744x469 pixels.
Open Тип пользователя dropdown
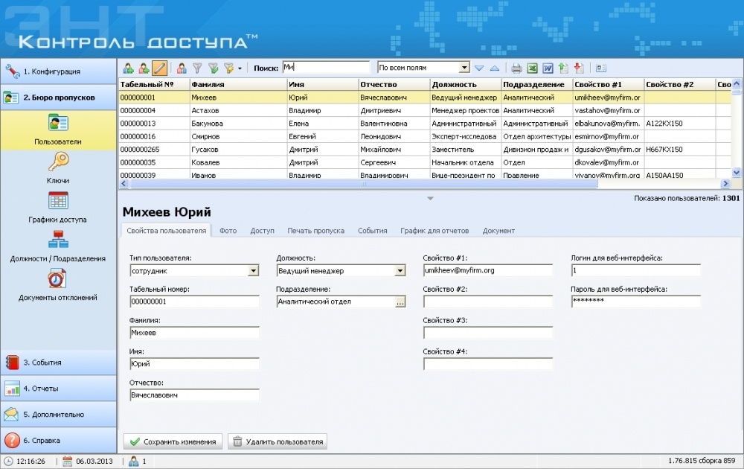pyautogui.click(x=254, y=271)
